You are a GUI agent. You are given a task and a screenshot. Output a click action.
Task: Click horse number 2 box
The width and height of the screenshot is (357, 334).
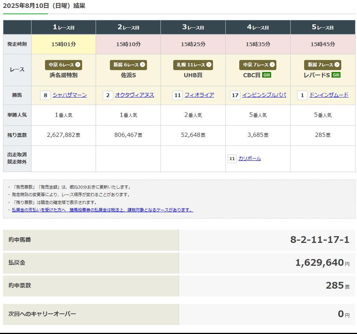[x=108, y=95]
